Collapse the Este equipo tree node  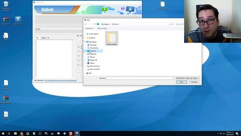[x=85, y=42]
